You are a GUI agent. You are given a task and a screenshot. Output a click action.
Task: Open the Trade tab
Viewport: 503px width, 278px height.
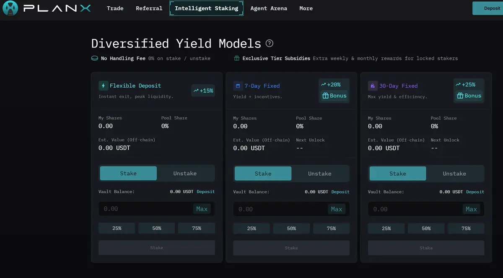[115, 8]
